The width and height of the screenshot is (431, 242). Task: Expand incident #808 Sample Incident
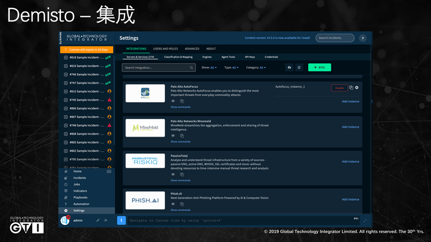[x=66, y=134]
